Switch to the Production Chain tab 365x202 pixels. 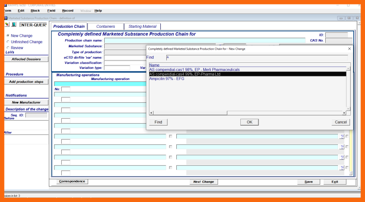click(69, 26)
